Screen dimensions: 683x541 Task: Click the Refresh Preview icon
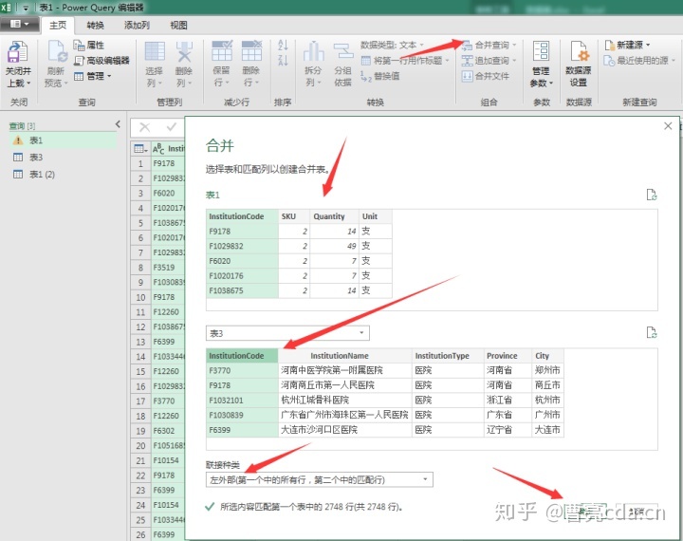57,52
